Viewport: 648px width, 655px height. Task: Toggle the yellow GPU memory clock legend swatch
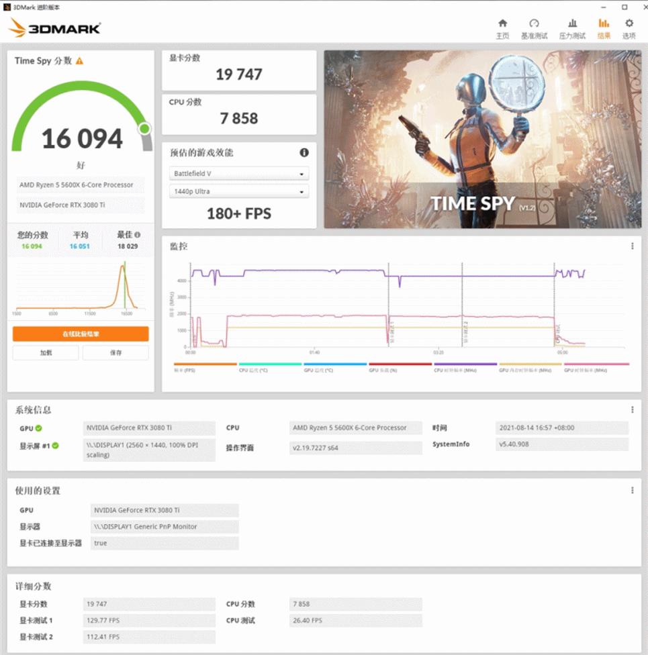[x=530, y=364]
